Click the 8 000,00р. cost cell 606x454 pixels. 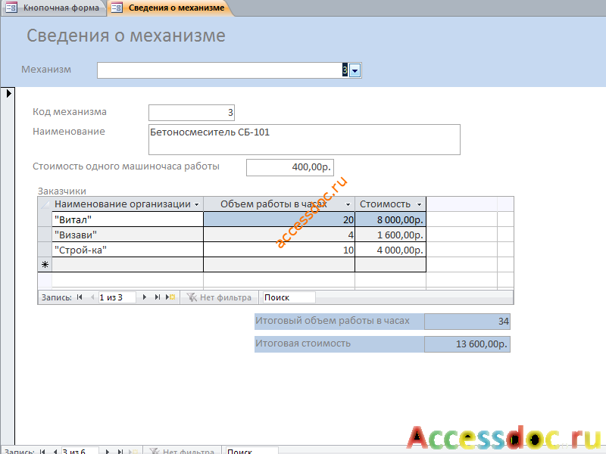pyautogui.click(x=390, y=219)
